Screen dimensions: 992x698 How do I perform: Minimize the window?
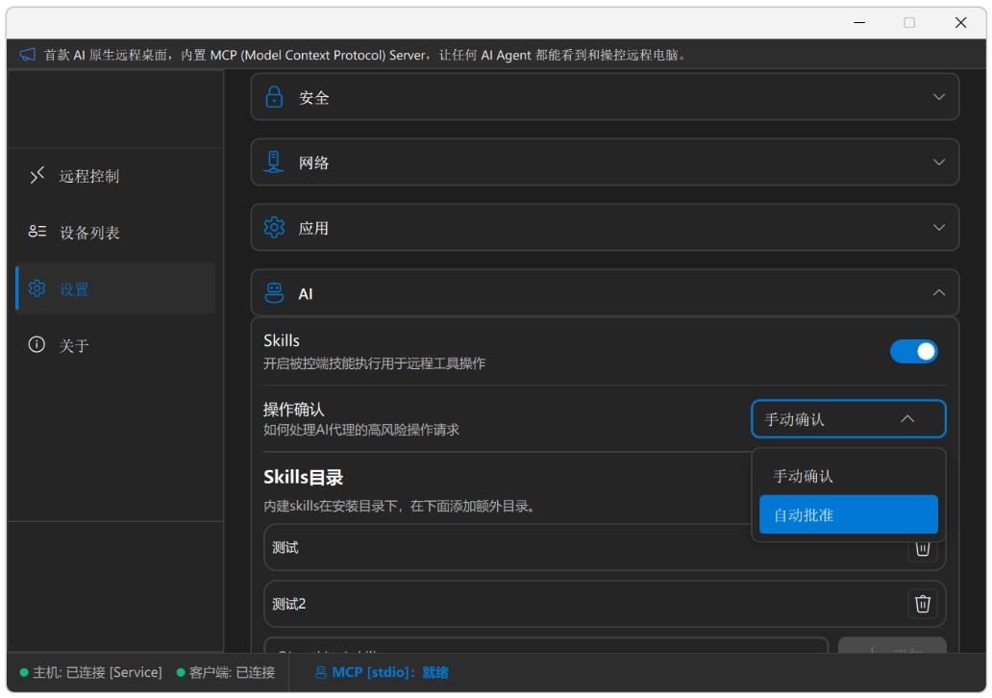859,23
